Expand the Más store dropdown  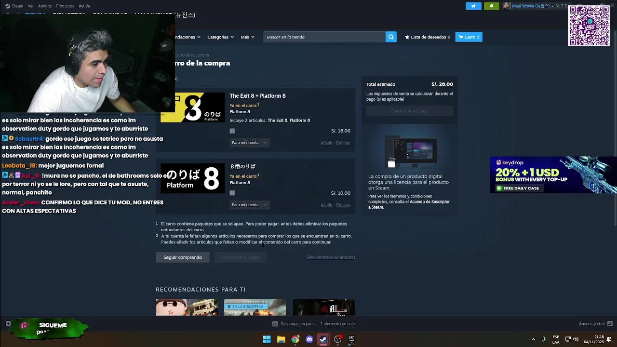pyautogui.click(x=247, y=37)
